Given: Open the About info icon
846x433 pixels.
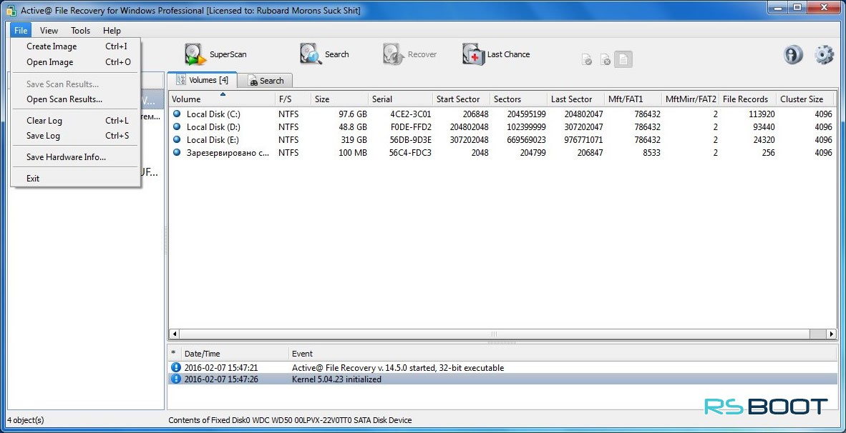Looking at the screenshot, I should pos(793,55).
